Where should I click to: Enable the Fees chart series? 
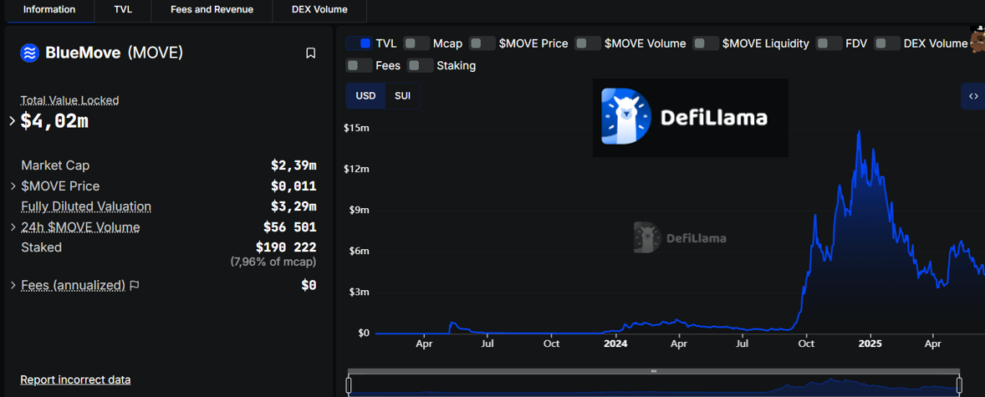[x=360, y=65]
